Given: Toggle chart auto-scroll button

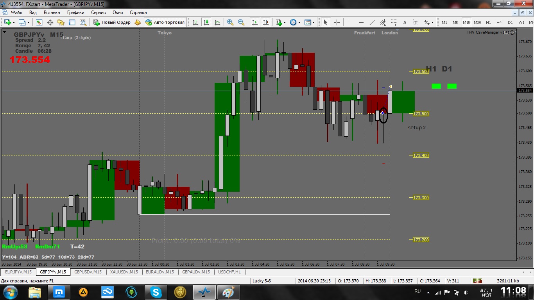Looking at the screenshot, I should (x=254, y=22).
